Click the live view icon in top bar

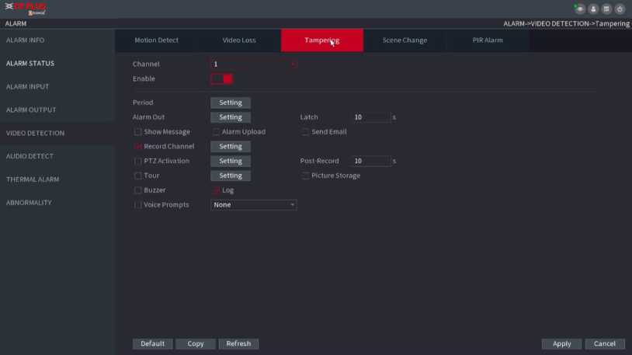pos(580,9)
